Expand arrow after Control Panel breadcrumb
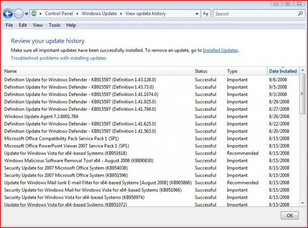This screenshot has height=228, width=308. [x=77, y=14]
